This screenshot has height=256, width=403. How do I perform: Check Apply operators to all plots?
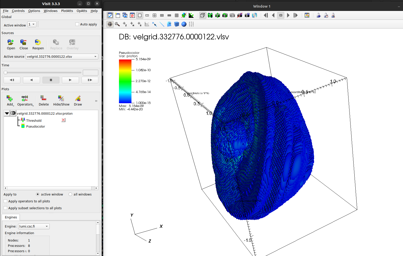pyautogui.click(x=5, y=201)
